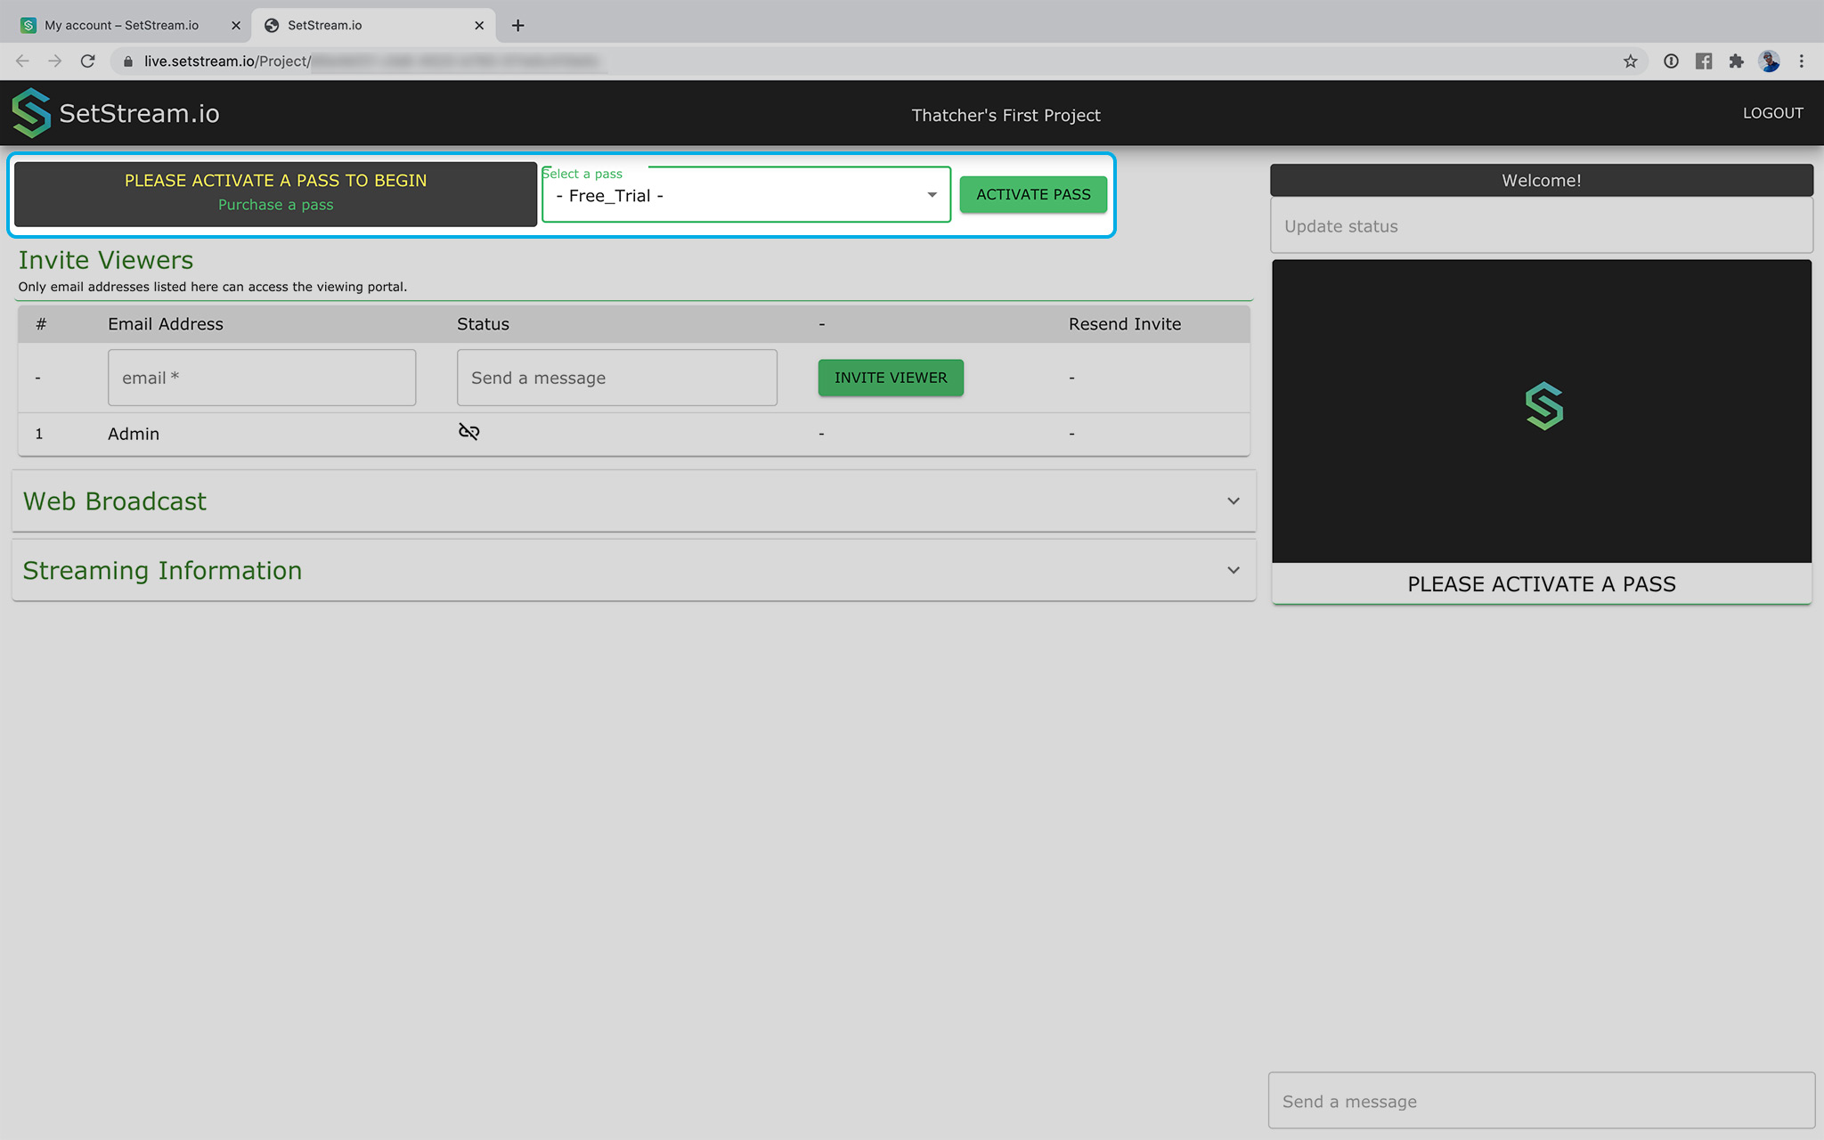
Task: Focus the email address input field
Action: [262, 378]
